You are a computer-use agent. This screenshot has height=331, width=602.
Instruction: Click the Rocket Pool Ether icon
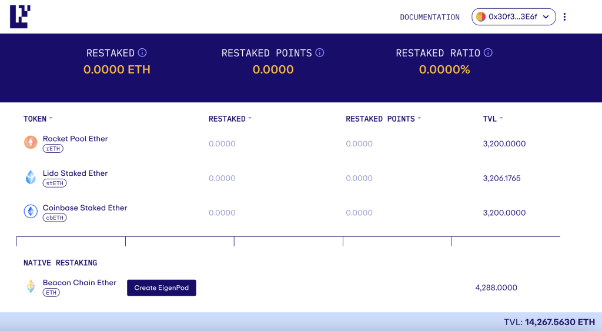(31, 142)
